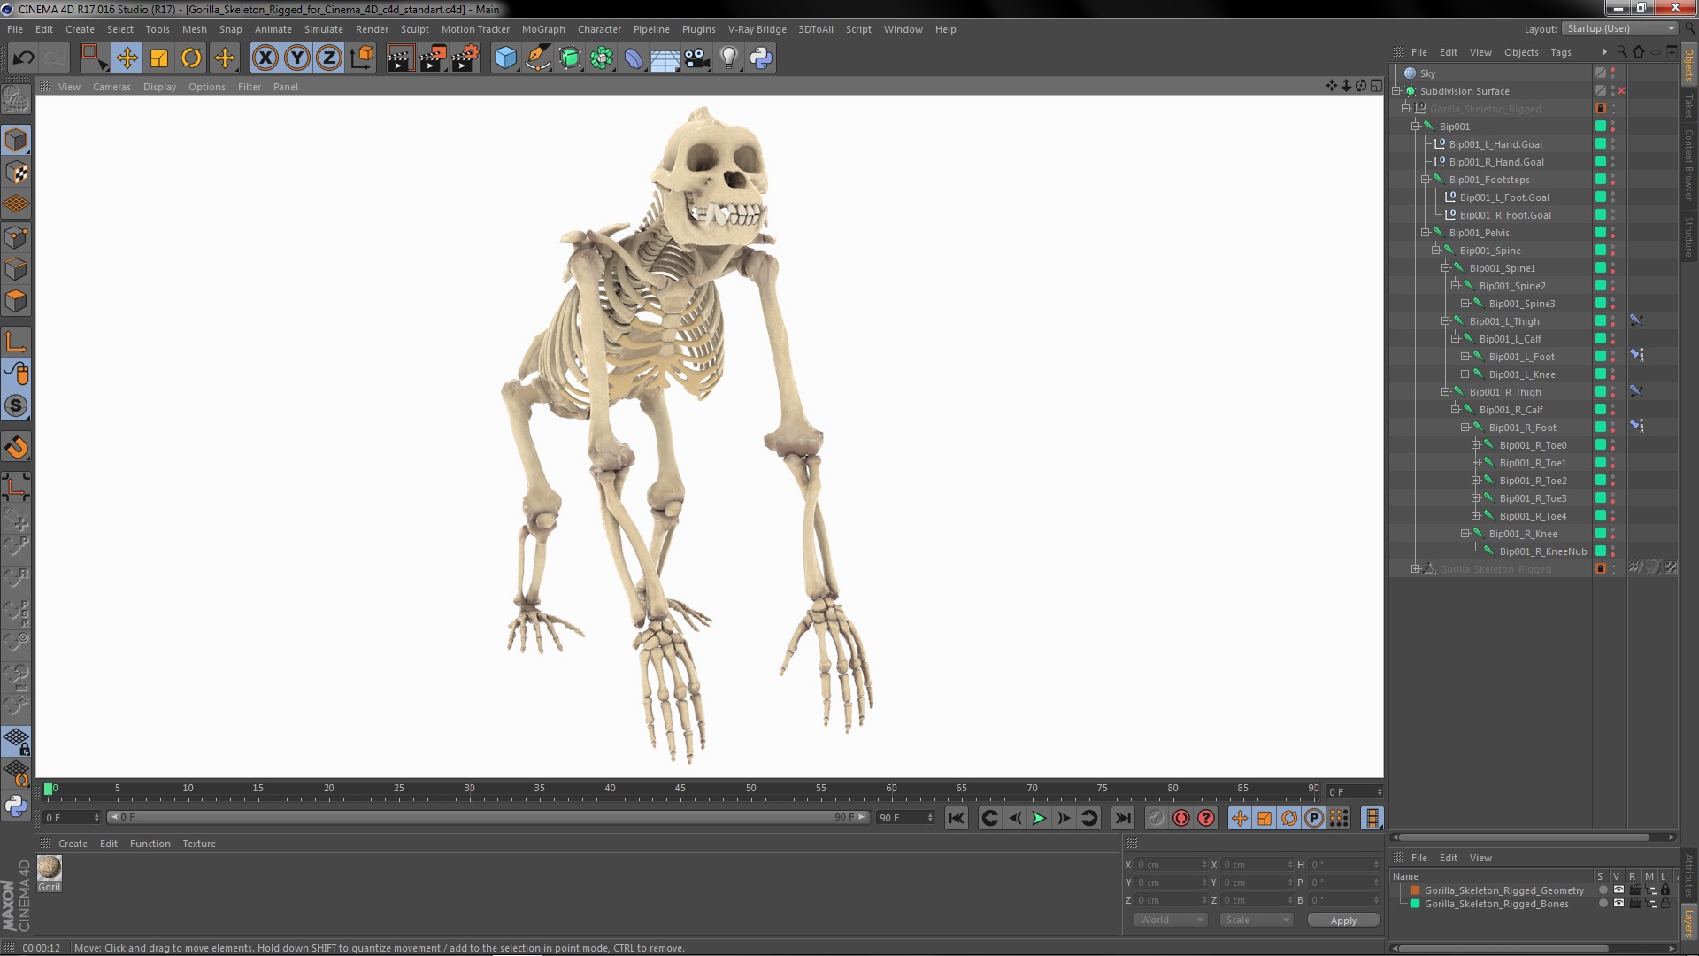The image size is (1699, 956).
Task: Add a Cube primitive object
Action: pyautogui.click(x=505, y=58)
